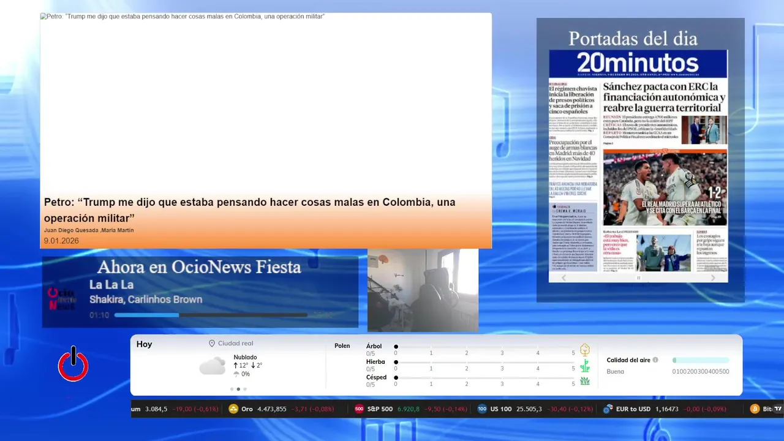
Task: Click the broken image icon above the news article
Action: [43, 17]
